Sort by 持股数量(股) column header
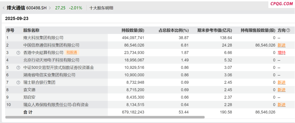Screen dimensions: 295x123 click(133, 30)
